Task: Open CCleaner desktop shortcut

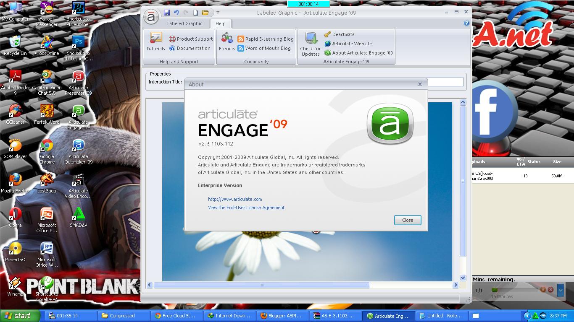Action: (15, 114)
